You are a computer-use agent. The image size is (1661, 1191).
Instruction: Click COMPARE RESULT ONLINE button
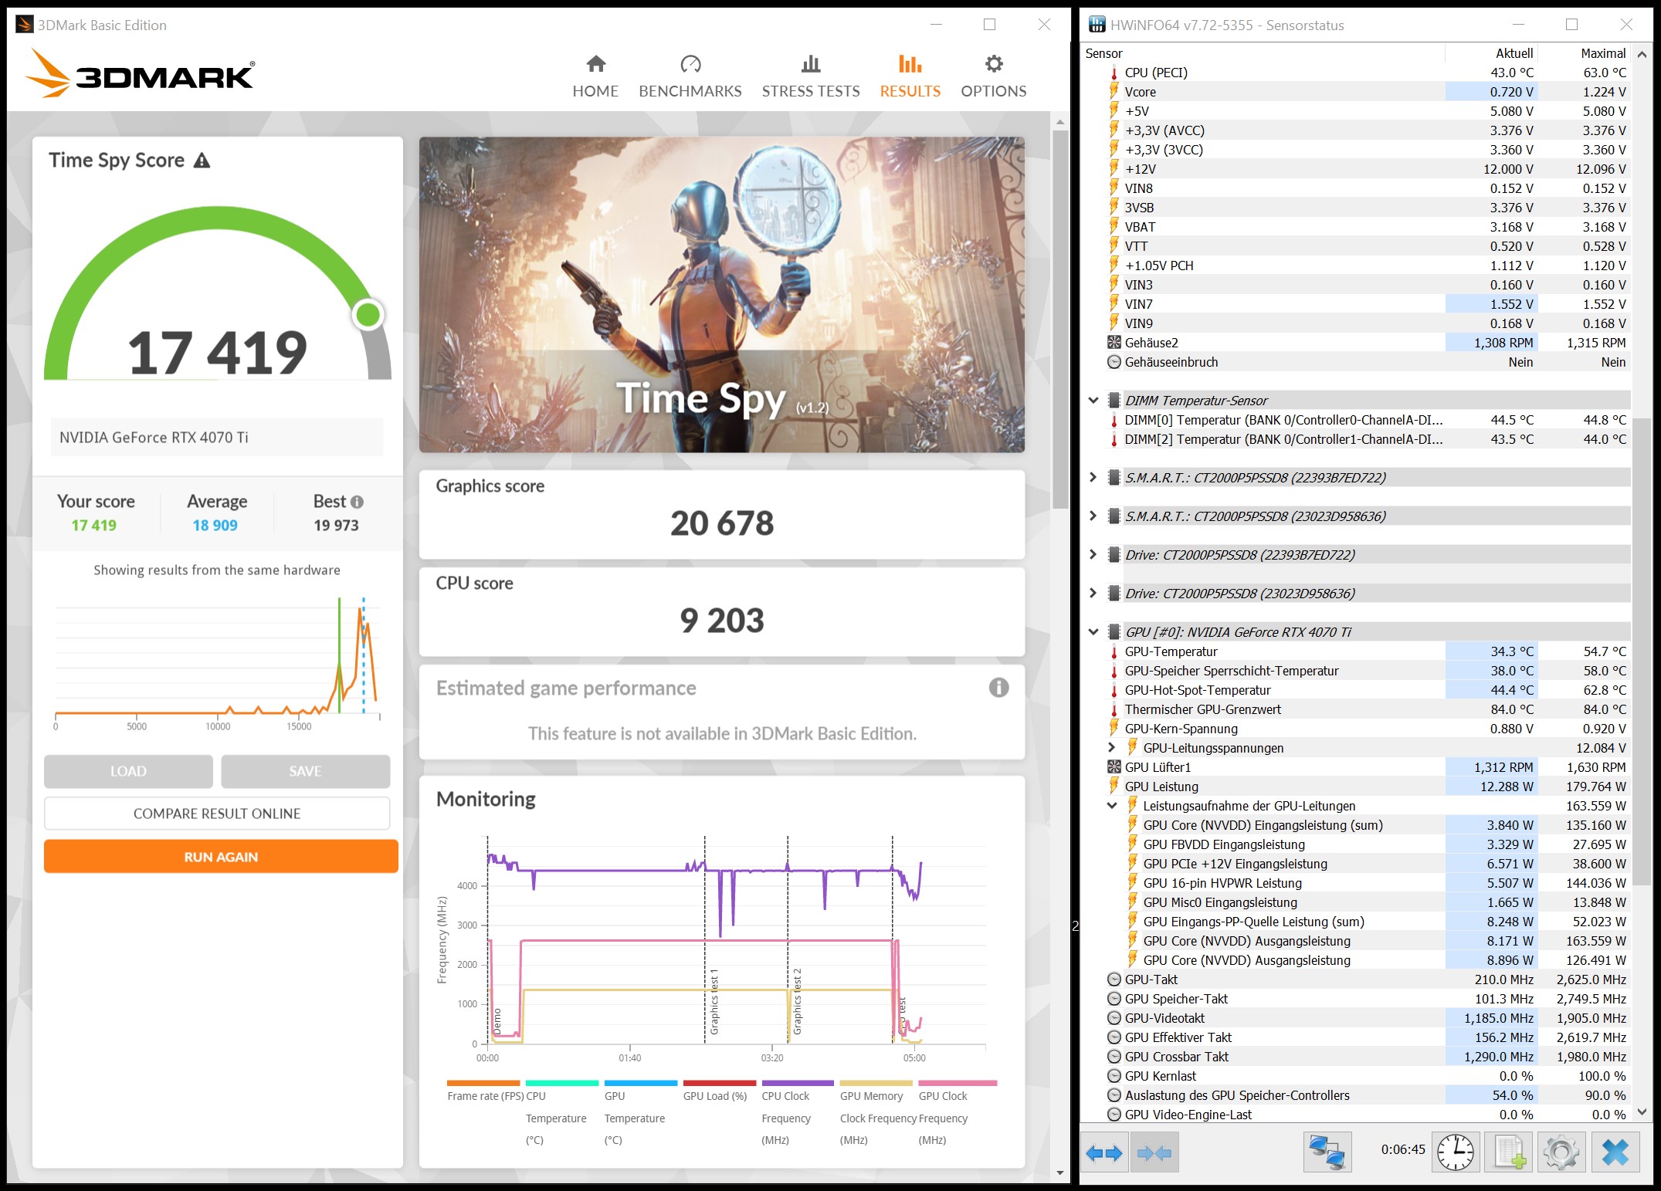(x=217, y=814)
